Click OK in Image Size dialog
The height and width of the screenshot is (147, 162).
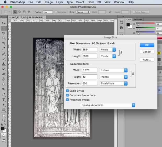[147, 45]
